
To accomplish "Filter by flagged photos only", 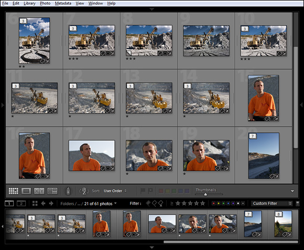I will pyautogui.click(x=148, y=203).
